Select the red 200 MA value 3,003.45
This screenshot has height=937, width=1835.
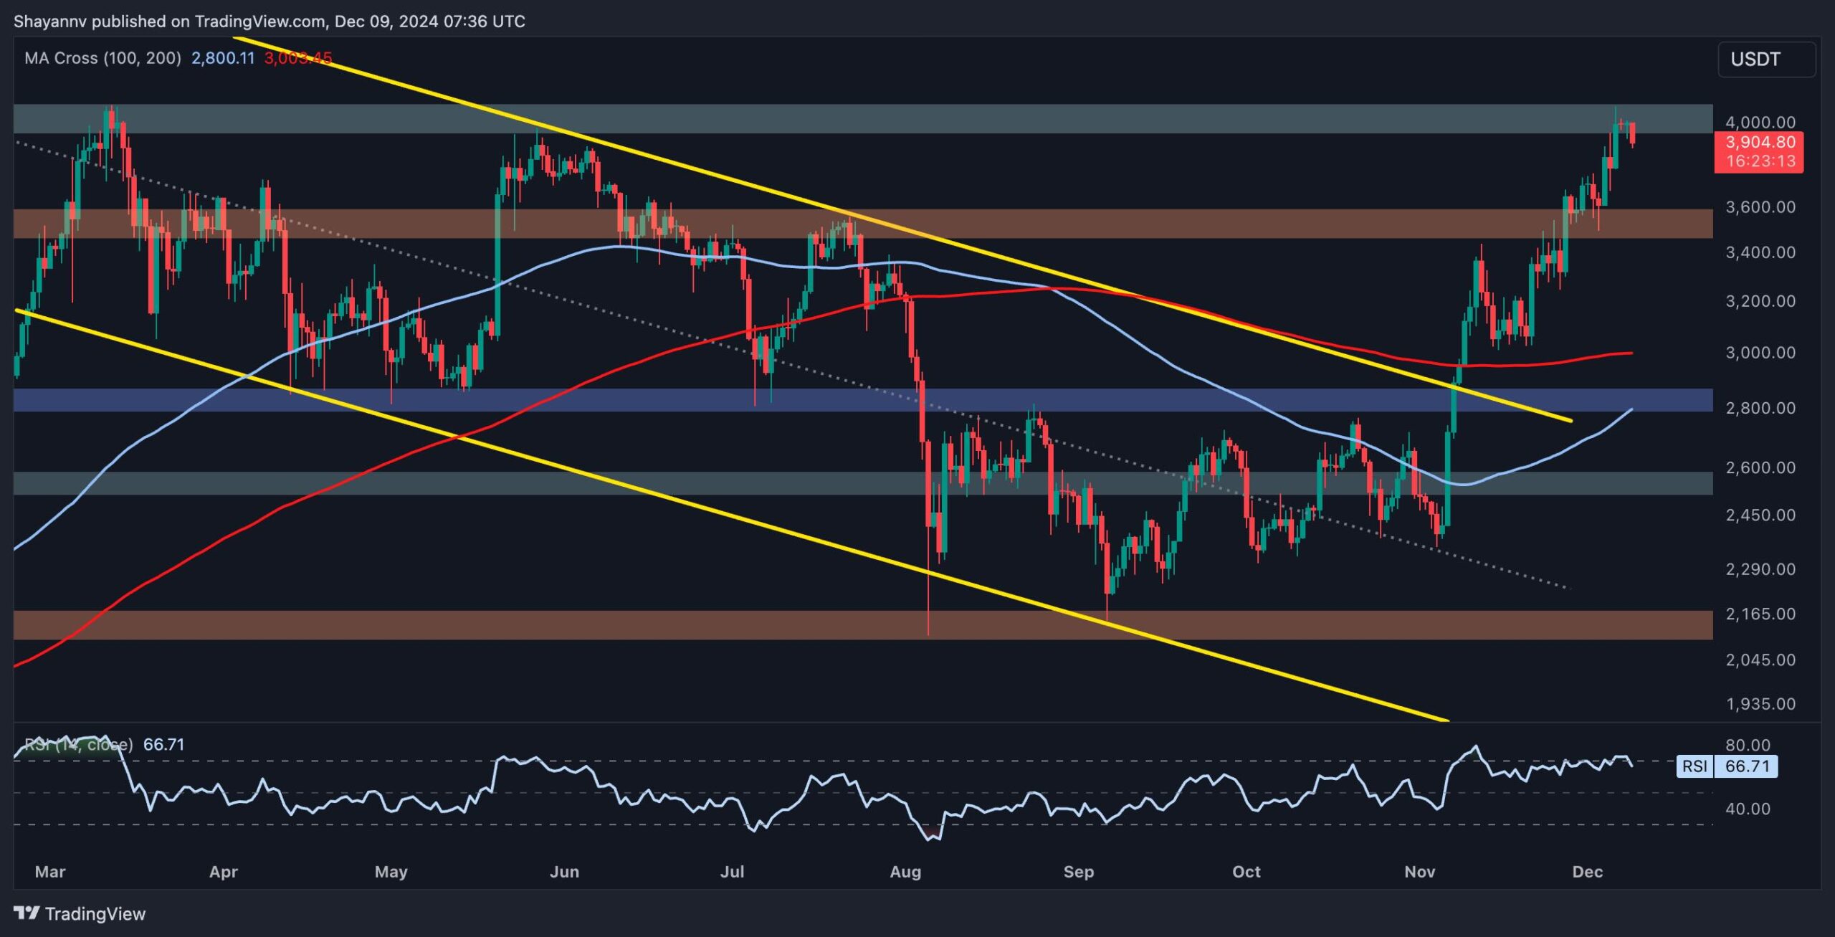pyautogui.click(x=297, y=58)
